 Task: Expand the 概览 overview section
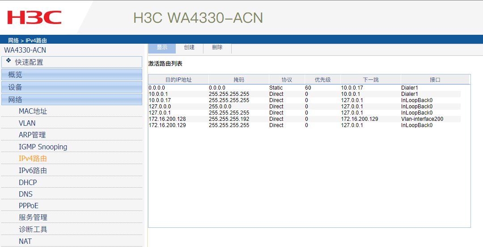(x=72, y=74)
